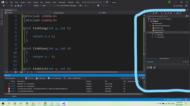Toggle the clear filters icon in Error List

[x=65, y=78]
